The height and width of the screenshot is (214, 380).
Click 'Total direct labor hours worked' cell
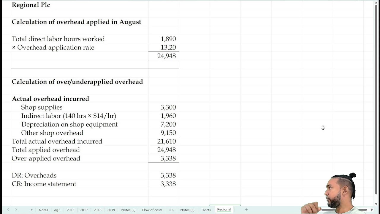click(x=58, y=39)
